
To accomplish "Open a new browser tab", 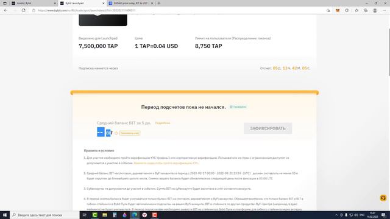I will (159, 3).
